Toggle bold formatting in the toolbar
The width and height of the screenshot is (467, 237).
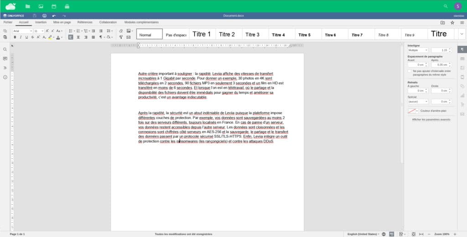tap(15, 37)
